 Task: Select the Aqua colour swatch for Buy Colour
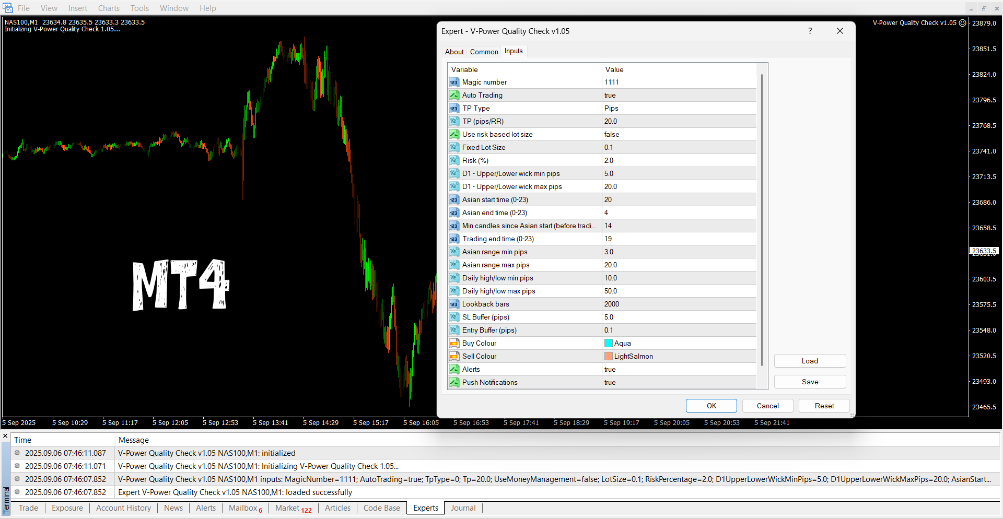[x=609, y=343]
